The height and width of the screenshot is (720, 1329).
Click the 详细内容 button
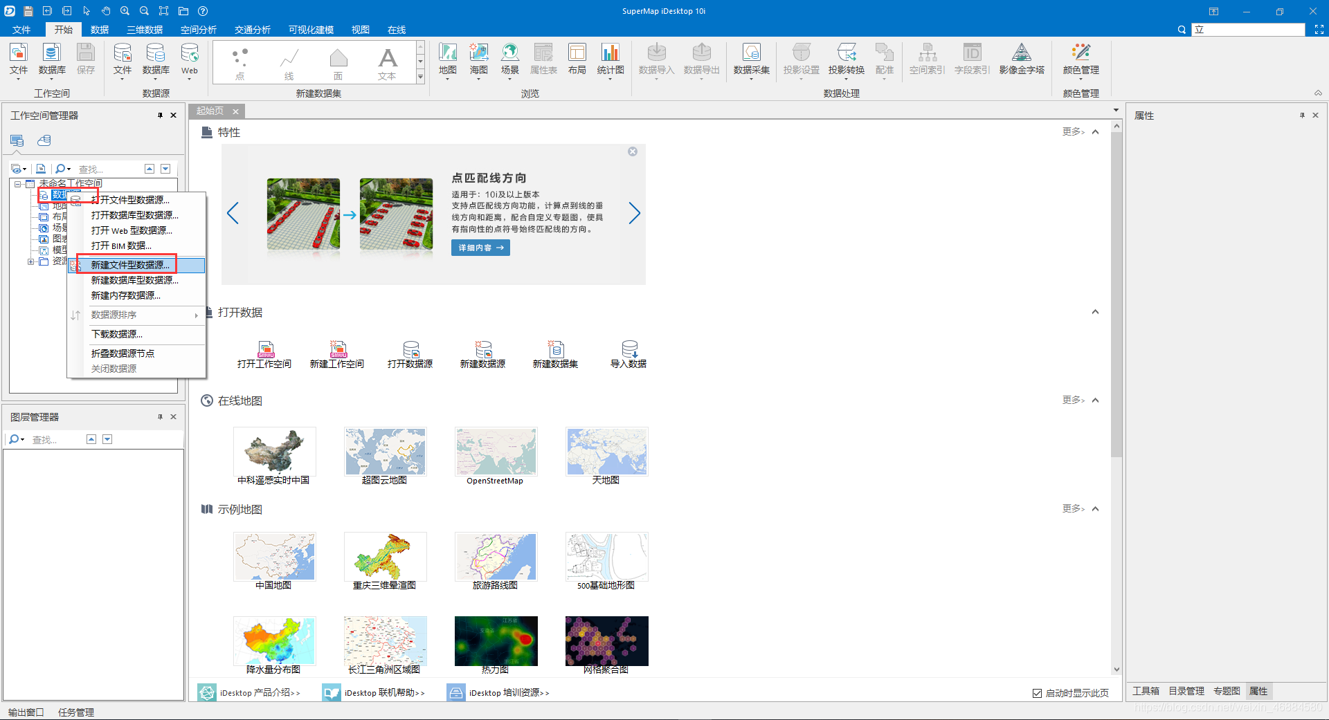(480, 247)
